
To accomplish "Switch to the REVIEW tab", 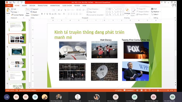I will [77, 5].
